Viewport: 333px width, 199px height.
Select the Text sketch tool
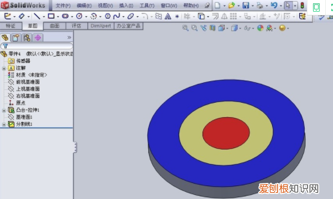[168, 16]
